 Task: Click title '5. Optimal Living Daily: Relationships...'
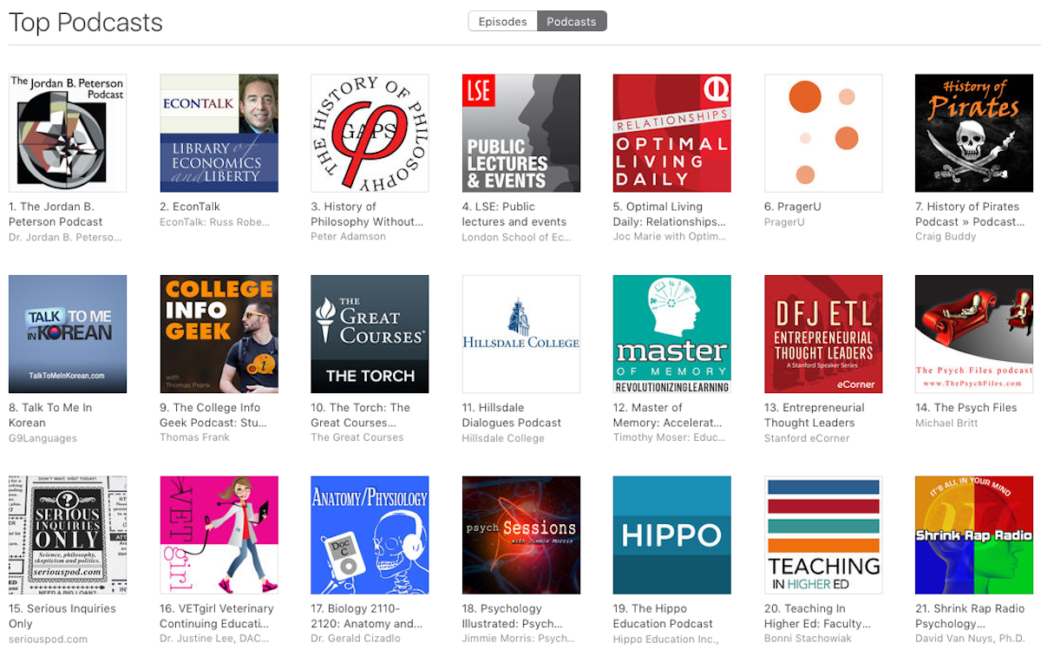pyautogui.click(x=670, y=214)
